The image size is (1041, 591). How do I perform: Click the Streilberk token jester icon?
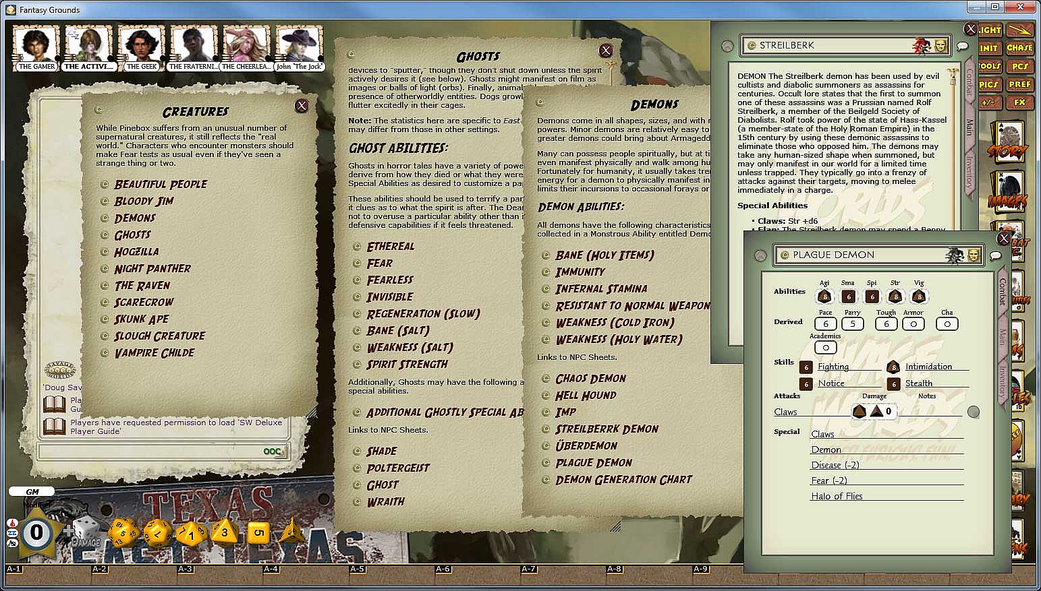pos(922,46)
